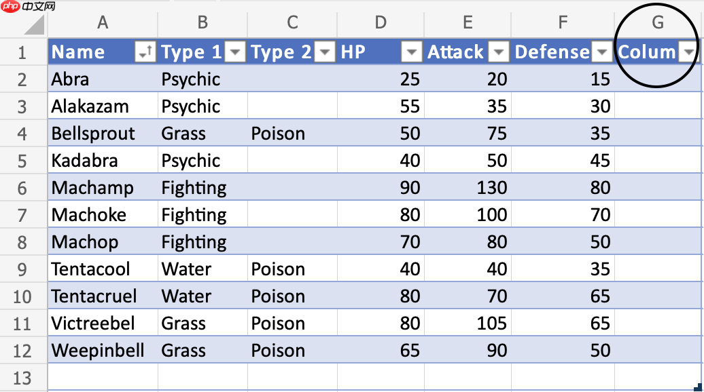The width and height of the screenshot is (704, 392).
Task: Open the Name column sort filter button
Action: tap(145, 52)
